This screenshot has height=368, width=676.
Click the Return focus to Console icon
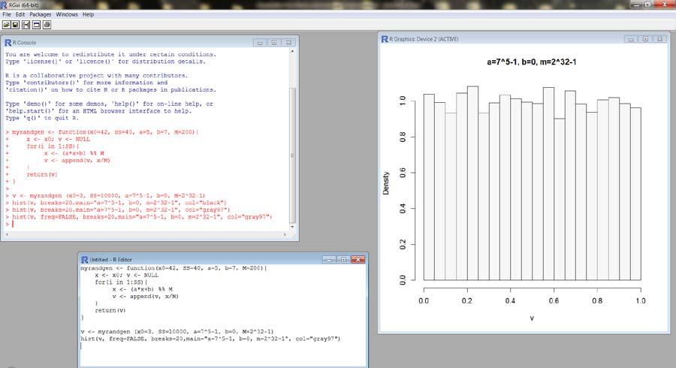click(x=37, y=25)
